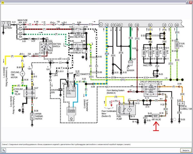The image size is (193, 154).
Task: Click the AIR VALVE label
Action: point(156,119)
